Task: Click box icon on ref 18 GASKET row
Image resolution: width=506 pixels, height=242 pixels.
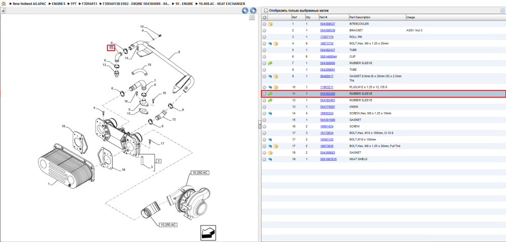Action: pyautogui.click(x=270, y=153)
